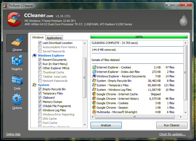Click results pane scroll up arrow

point(185,43)
